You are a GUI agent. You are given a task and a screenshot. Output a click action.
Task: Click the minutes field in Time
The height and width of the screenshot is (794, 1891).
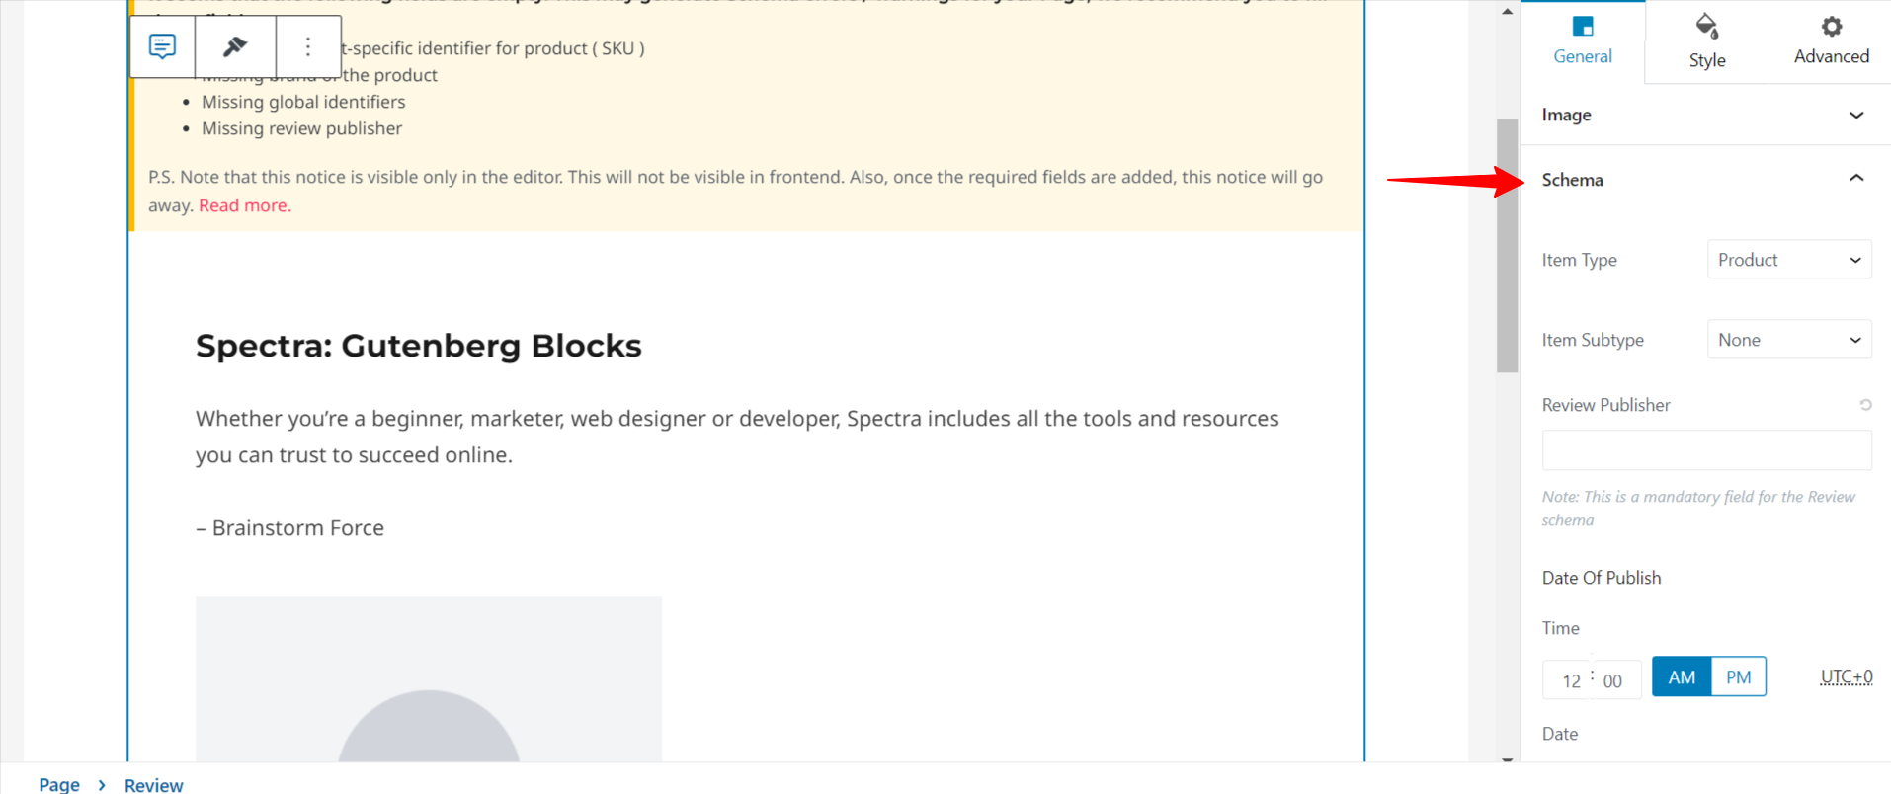(1613, 680)
